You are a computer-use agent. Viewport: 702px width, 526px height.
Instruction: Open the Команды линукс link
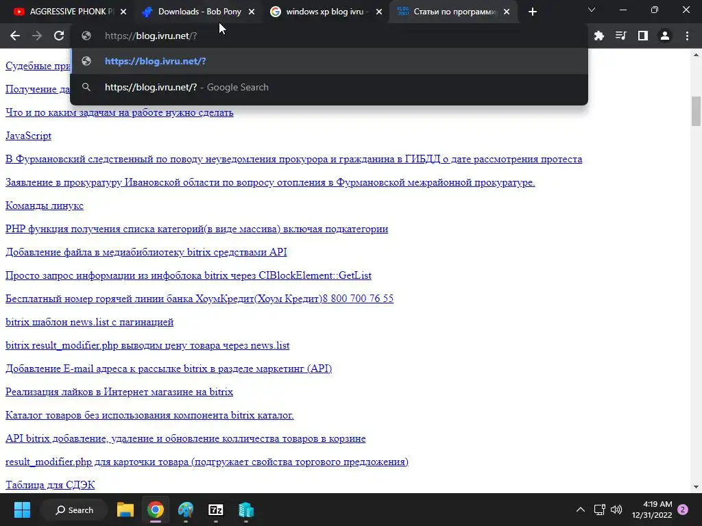pos(45,205)
